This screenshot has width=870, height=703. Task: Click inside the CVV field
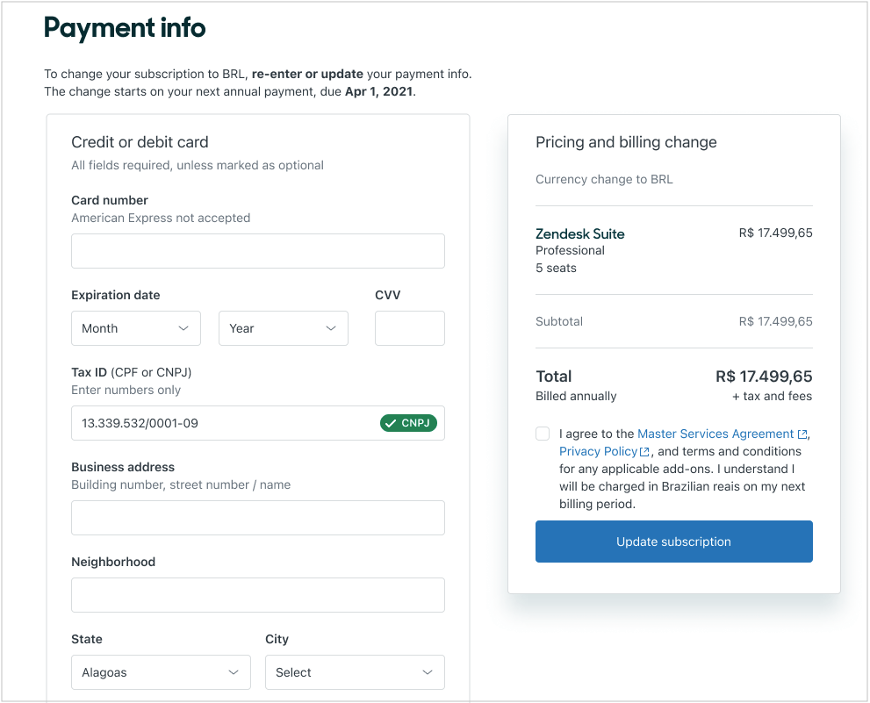click(x=409, y=327)
